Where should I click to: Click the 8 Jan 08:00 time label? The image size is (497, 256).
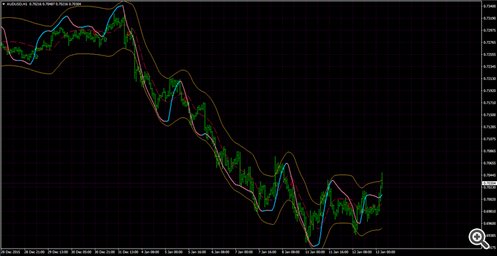coord(290,252)
